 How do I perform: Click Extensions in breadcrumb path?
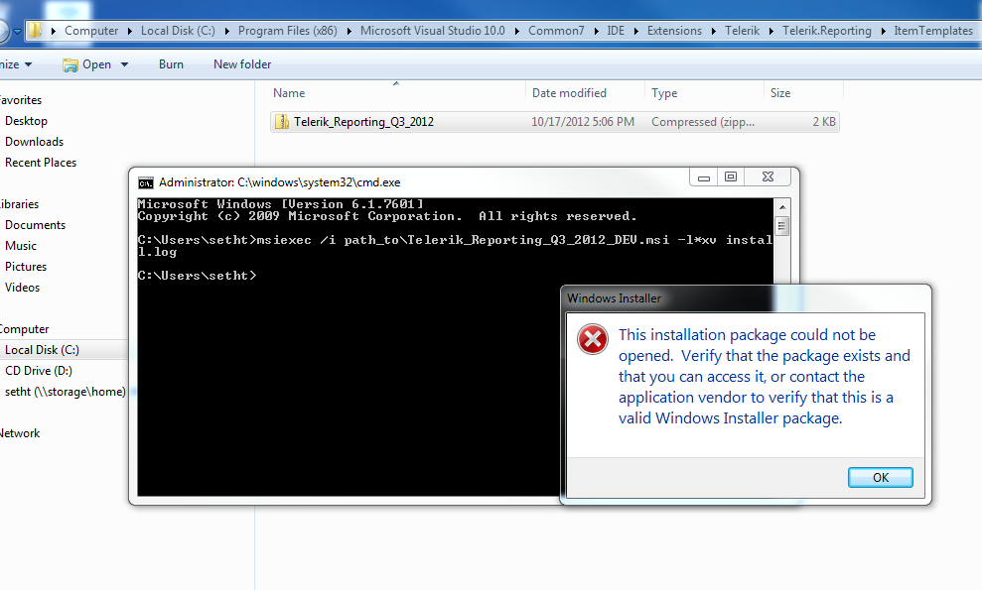tap(674, 31)
